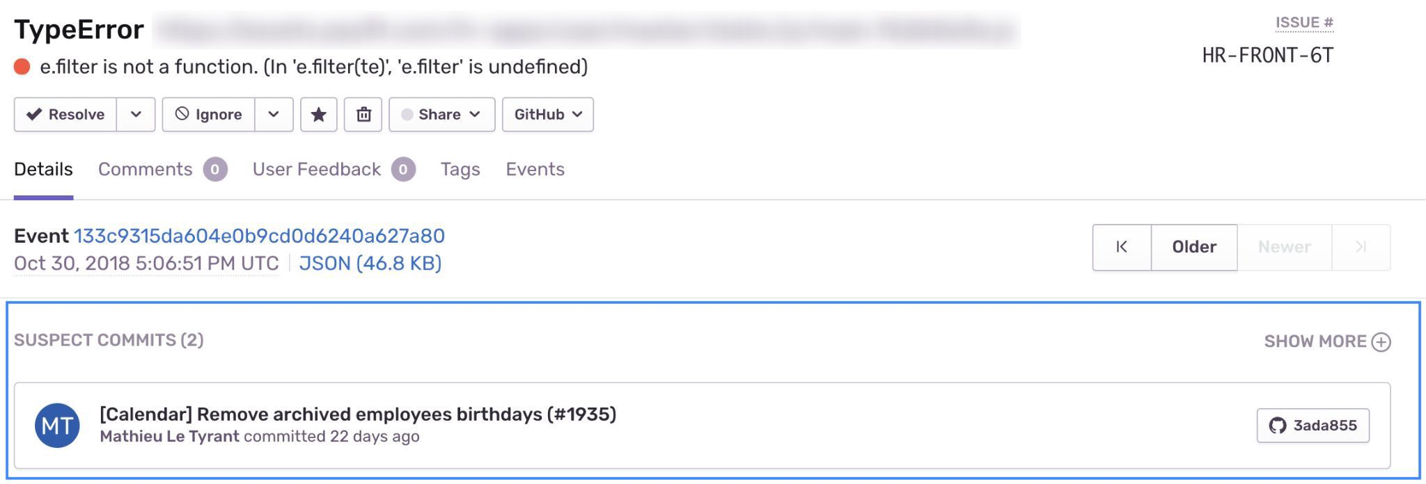This screenshot has width=1426, height=484.
Task: Open the GitHub dropdown menu
Action: (x=548, y=115)
